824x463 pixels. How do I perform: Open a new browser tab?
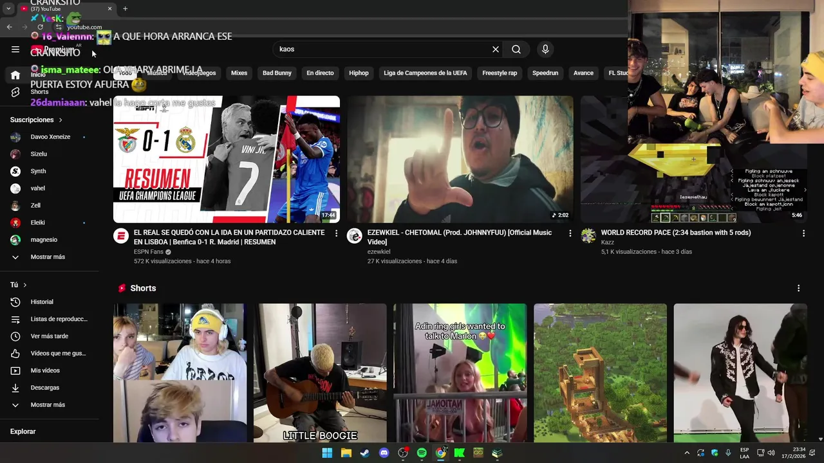(x=125, y=8)
